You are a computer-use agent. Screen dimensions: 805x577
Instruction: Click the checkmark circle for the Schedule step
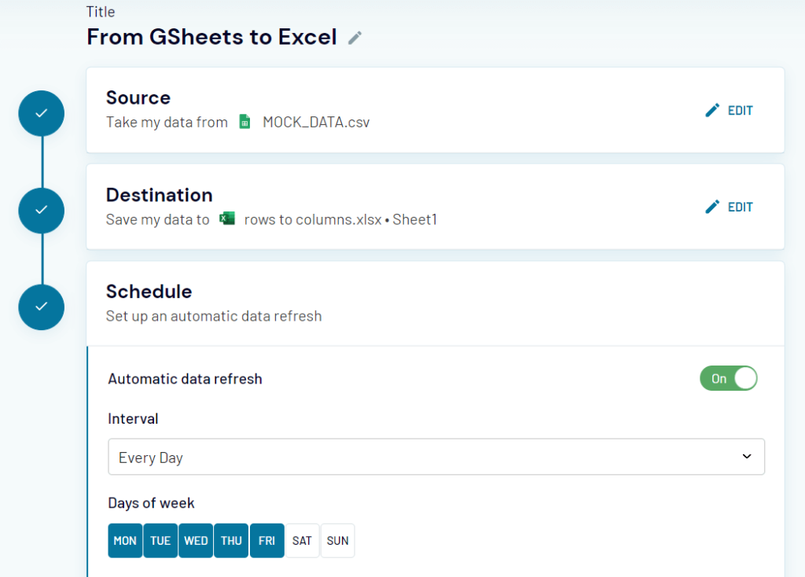click(41, 307)
